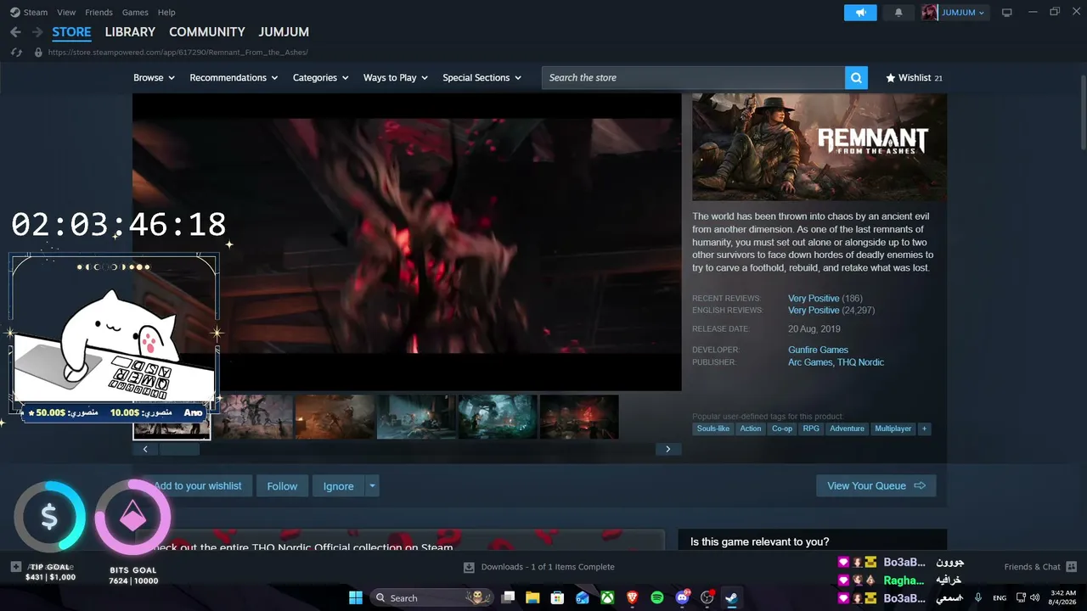Expand the Browse store menu

tap(154, 78)
